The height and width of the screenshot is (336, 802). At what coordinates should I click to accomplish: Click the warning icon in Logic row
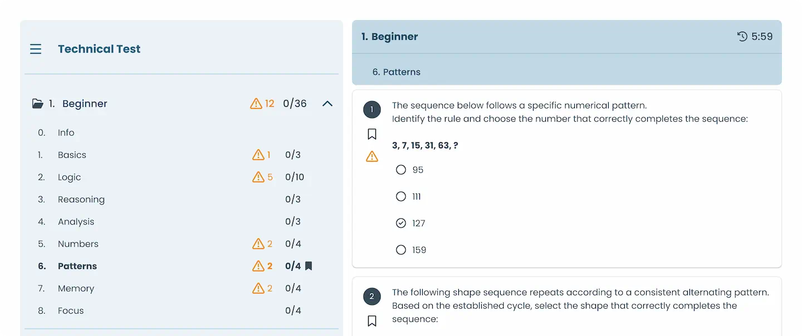click(x=258, y=177)
